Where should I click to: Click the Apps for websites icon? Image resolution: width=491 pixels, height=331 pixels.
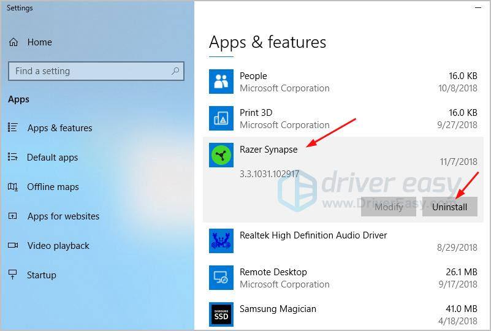(12, 216)
